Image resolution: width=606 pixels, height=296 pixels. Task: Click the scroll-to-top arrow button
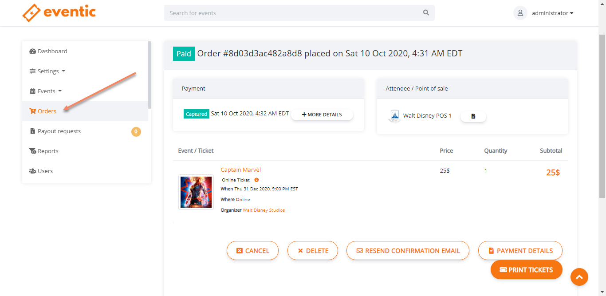[x=579, y=277]
